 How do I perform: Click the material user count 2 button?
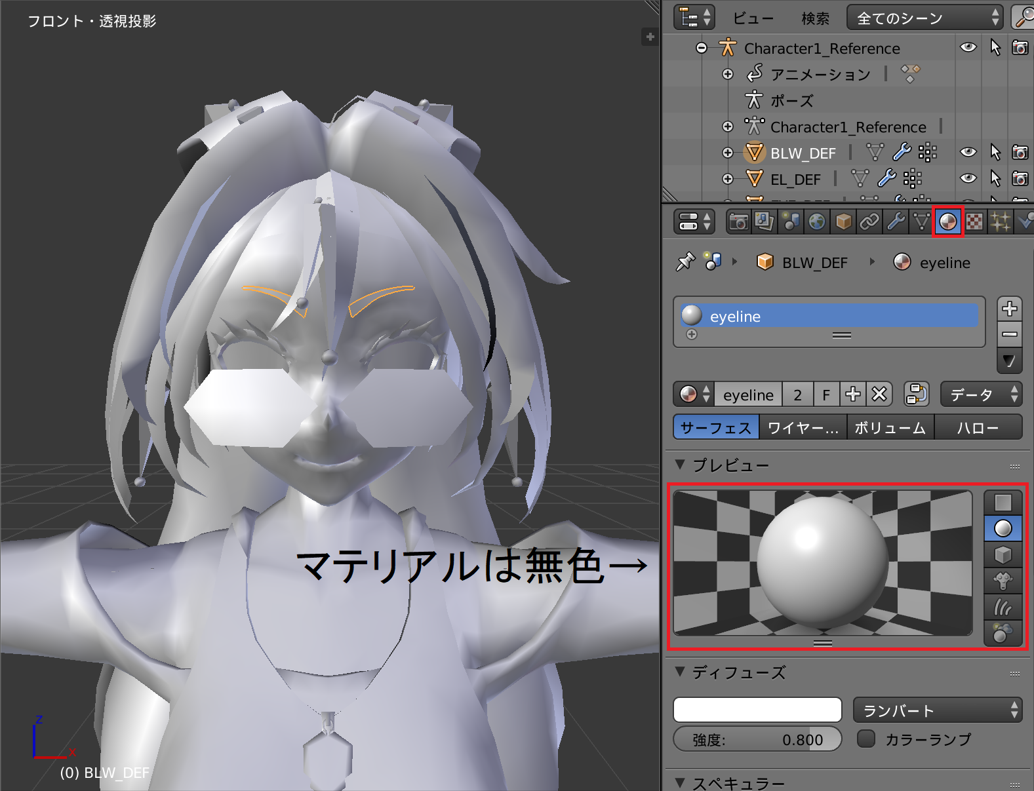797,394
